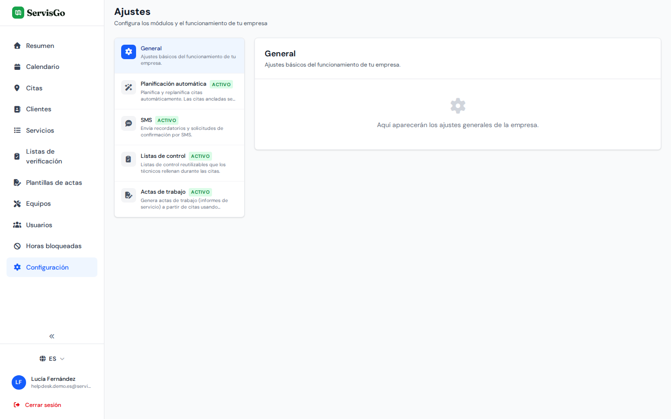Open Actas de trabajo settings
671x419 pixels.
pyautogui.click(x=179, y=199)
